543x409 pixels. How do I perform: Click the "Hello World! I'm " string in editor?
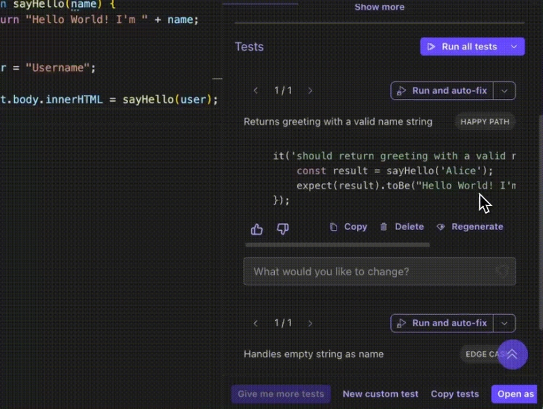[87, 20]
